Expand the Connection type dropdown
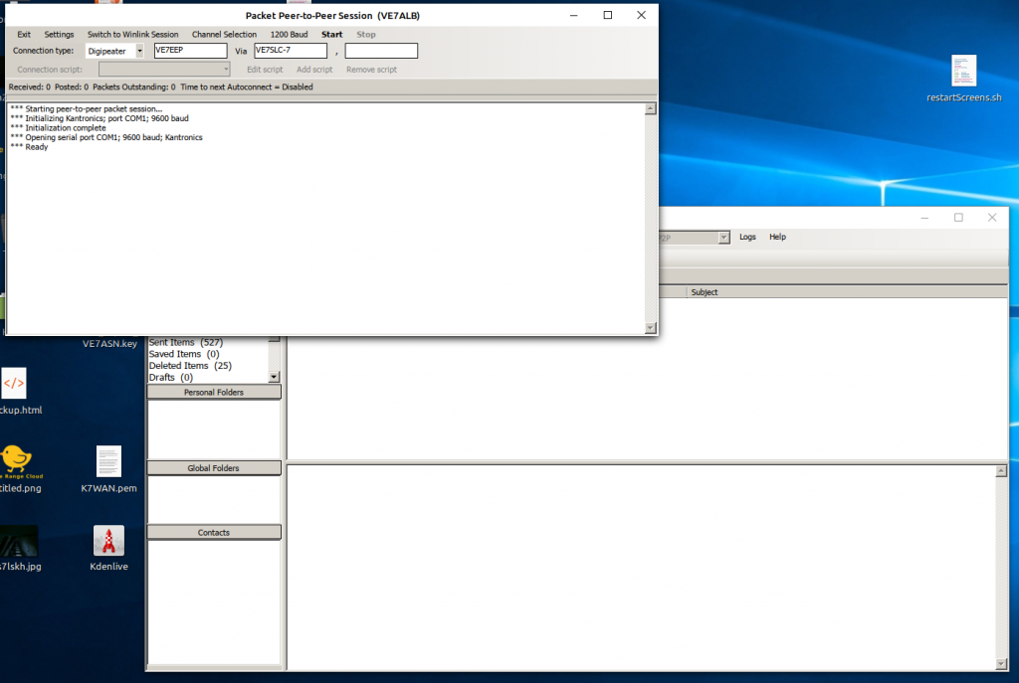 tap(139, 51)
